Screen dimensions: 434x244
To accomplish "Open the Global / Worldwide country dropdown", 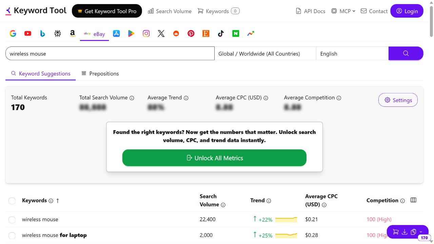I will [265, 54].
